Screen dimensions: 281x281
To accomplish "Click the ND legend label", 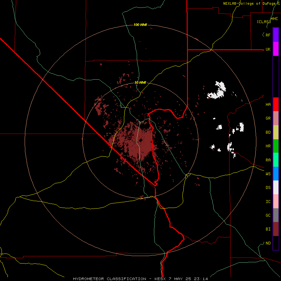I will point(268,243).
